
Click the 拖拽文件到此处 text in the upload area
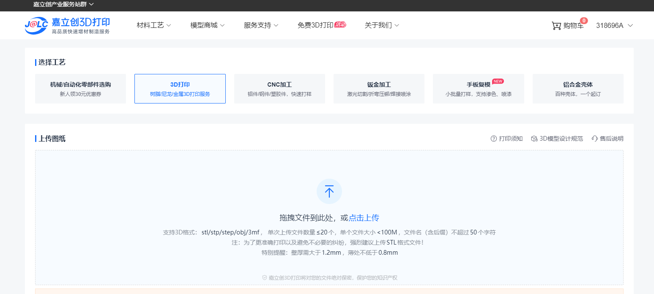point(306,218)
